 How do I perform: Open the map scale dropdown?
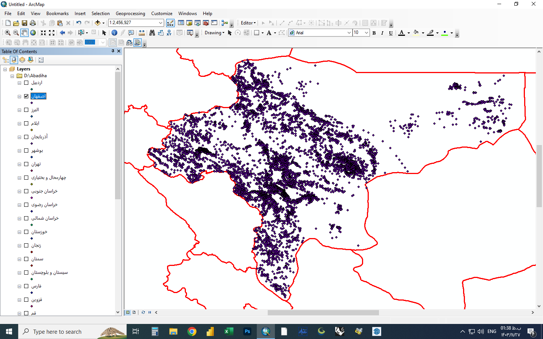(161, 23)
